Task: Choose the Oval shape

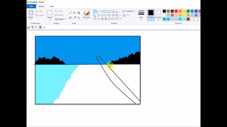Action: click(x=102, y=12)
